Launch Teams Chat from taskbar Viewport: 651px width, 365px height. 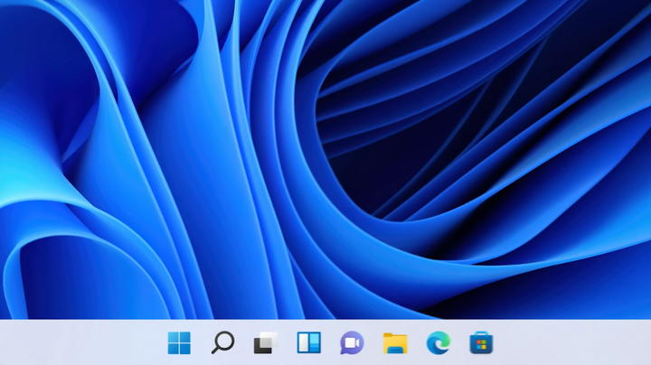click(x=352, y=343)
